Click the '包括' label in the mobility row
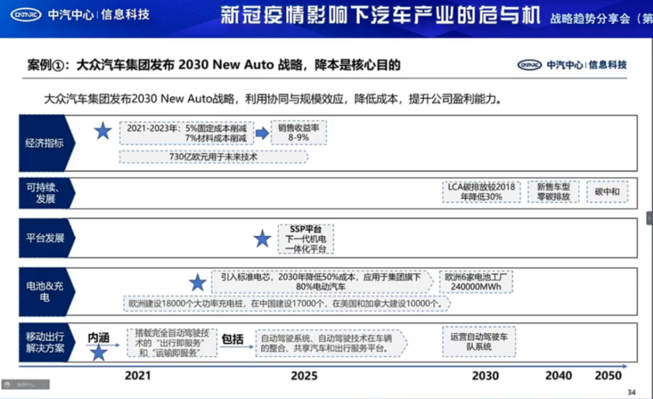 click(232, 339)
